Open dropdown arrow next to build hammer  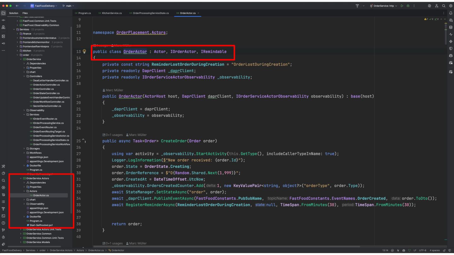click(364, 6)
